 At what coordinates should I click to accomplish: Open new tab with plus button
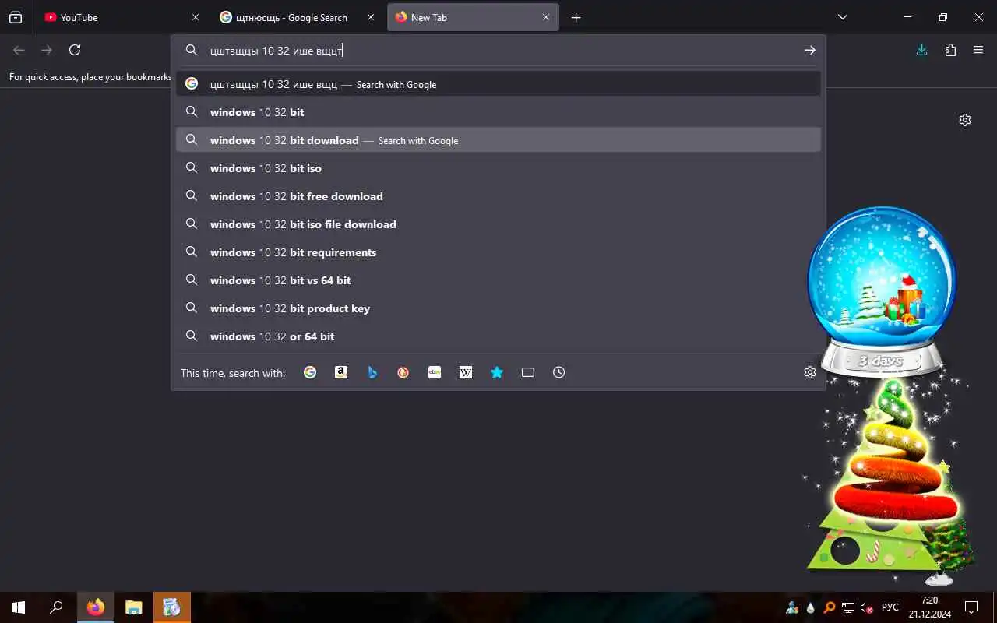pos(576,17)
